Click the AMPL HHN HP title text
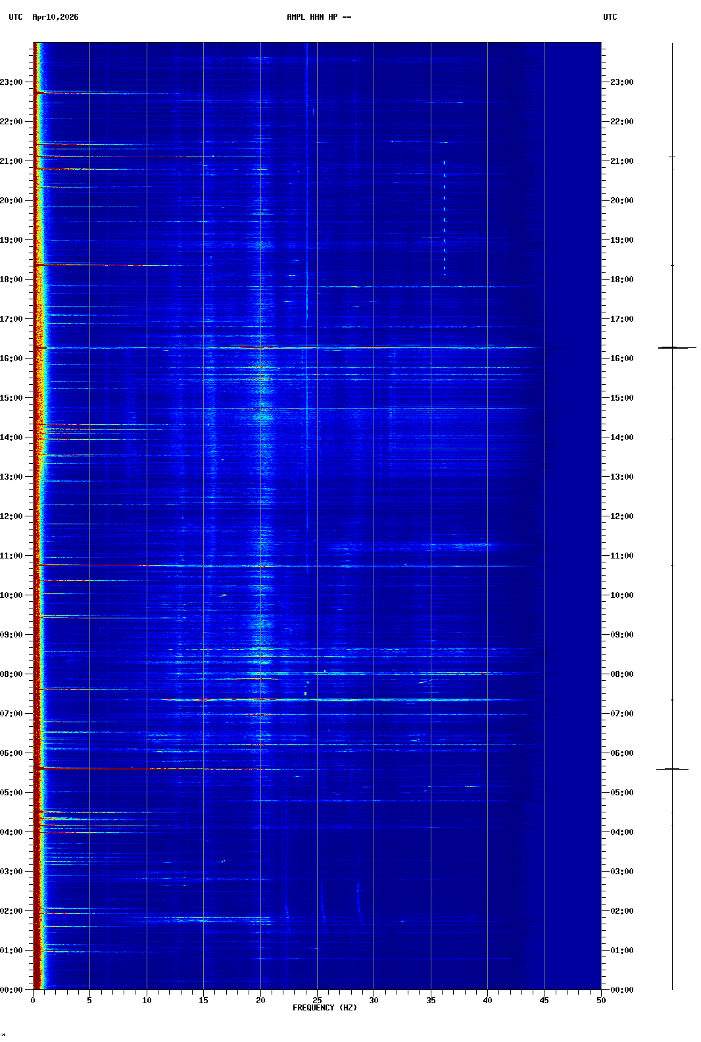This screenshot has height=1042, width=701. (x=318, y=17)
